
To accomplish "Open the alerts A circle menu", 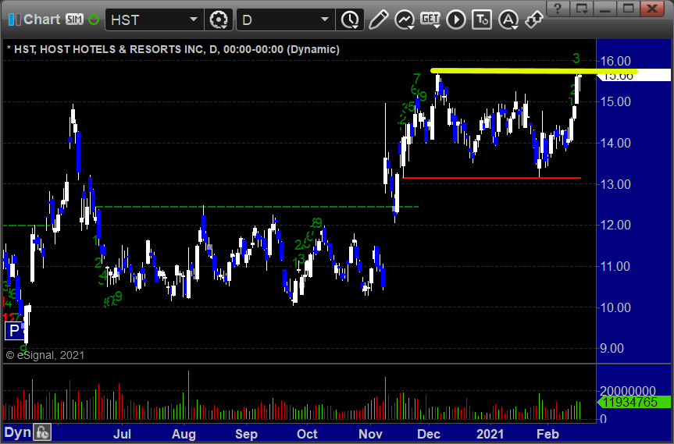I will tap(508, 20).
